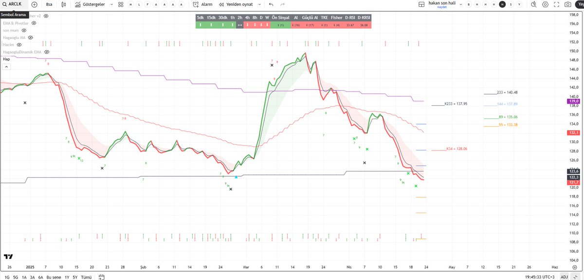This screenshot has height=280, width=584.
Task: Click the 89 = 135.06 EMA label
Action: click(508, 117)
